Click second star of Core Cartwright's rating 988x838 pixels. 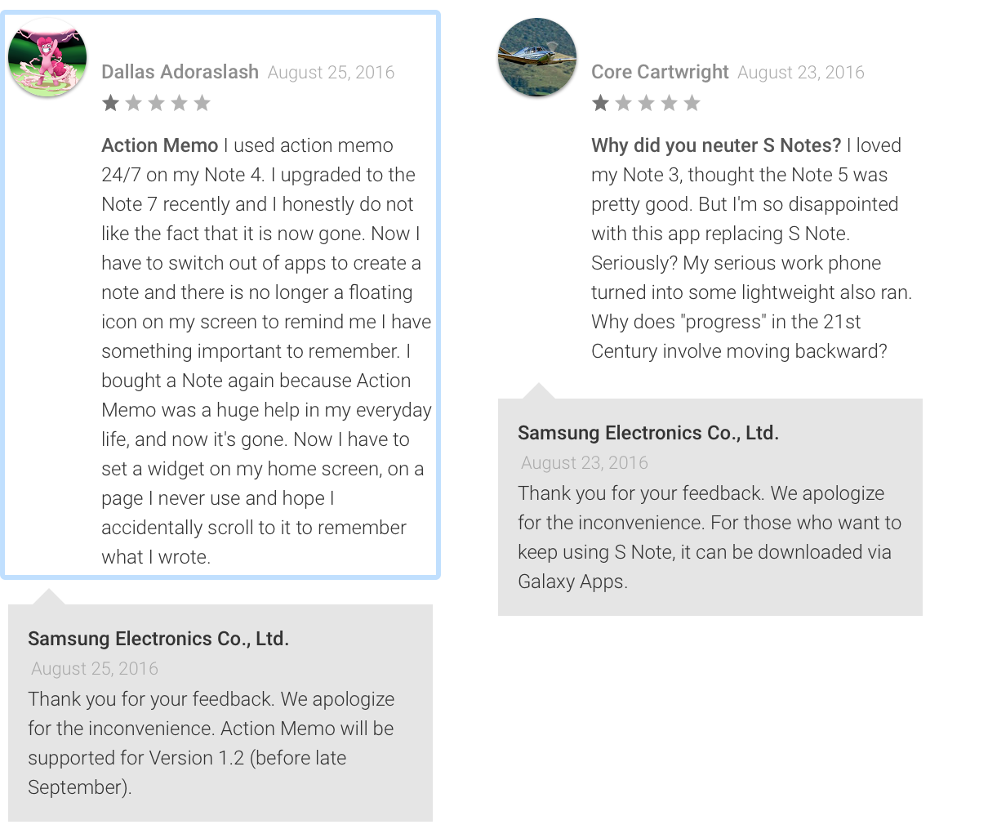pos(624,103)
